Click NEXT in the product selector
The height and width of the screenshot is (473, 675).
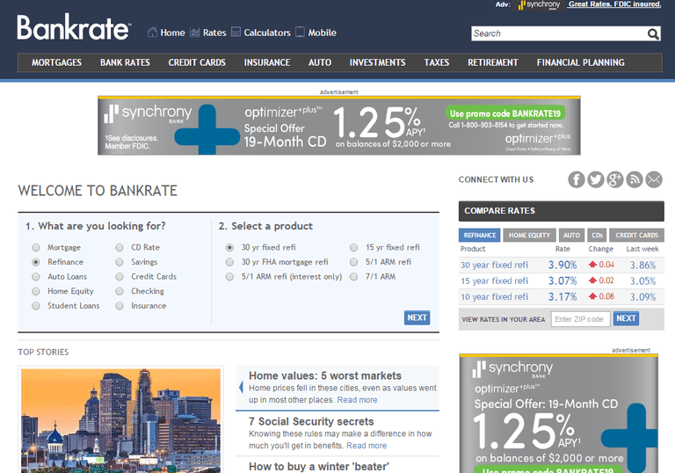417,317
